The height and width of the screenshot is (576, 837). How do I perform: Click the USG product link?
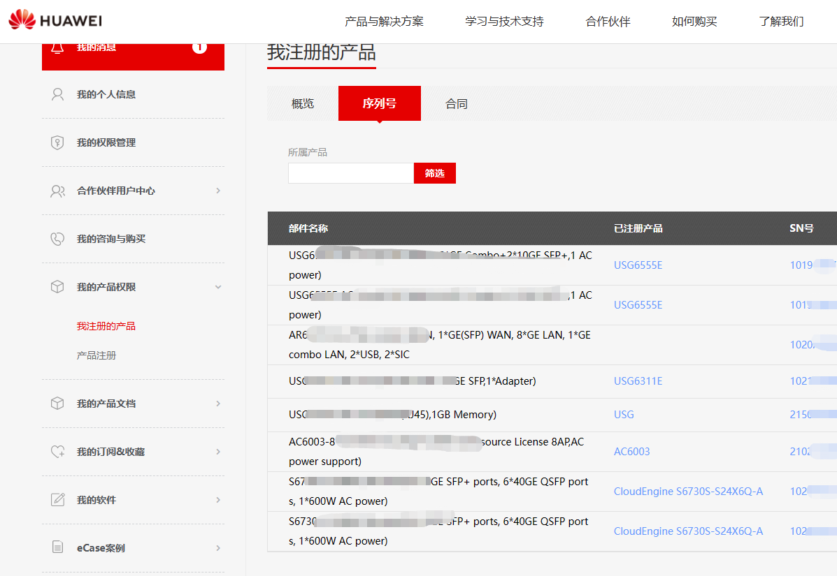point(624,415)
